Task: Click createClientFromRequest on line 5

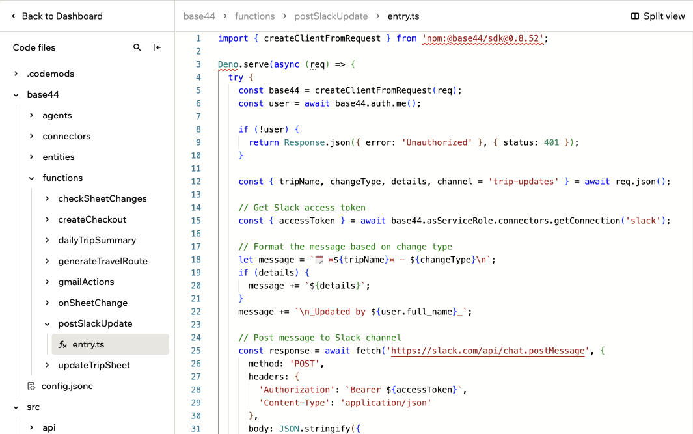Action: tap(374, 90)
